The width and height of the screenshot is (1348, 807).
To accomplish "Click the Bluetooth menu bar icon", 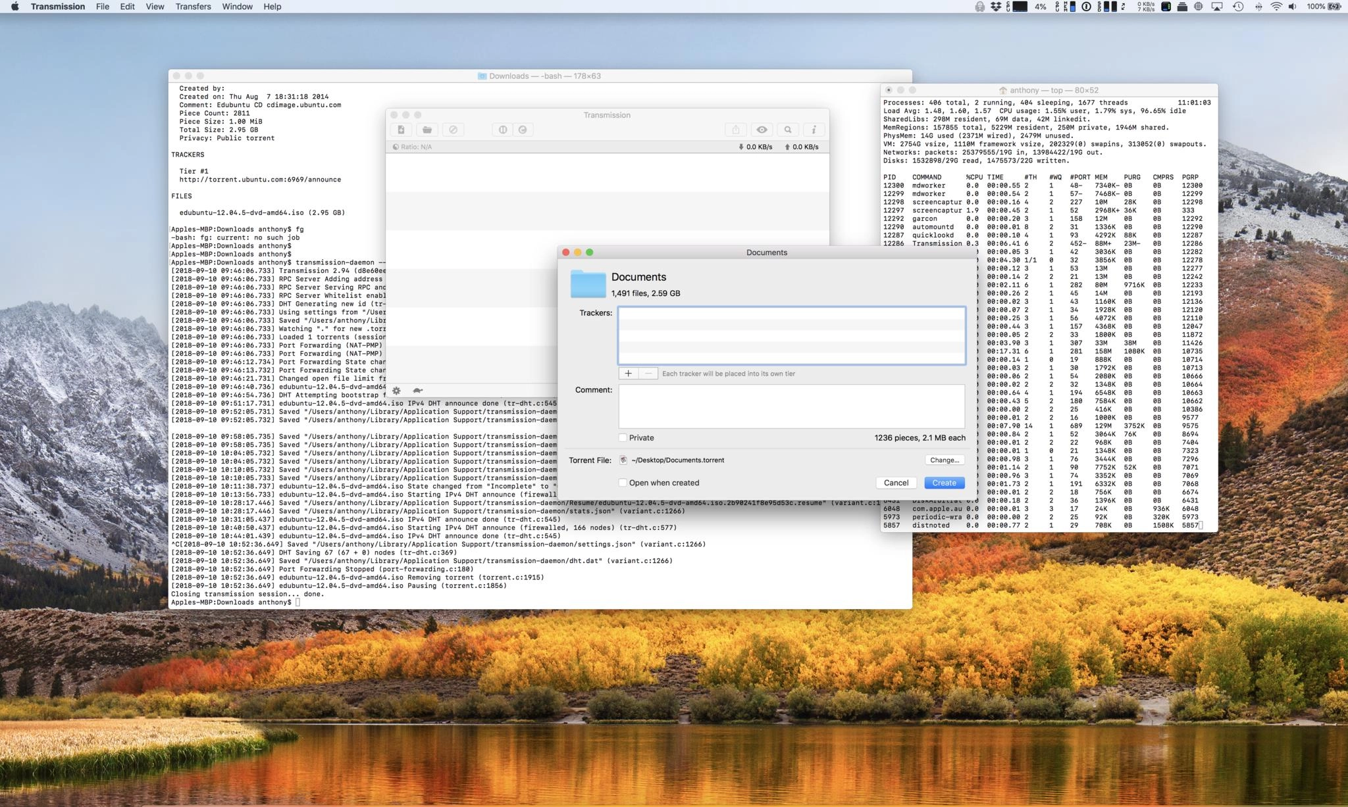I will click(1258, 7).
